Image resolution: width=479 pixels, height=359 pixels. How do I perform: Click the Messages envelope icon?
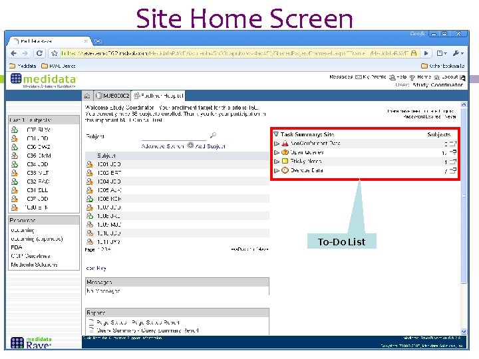pos(359,77)
